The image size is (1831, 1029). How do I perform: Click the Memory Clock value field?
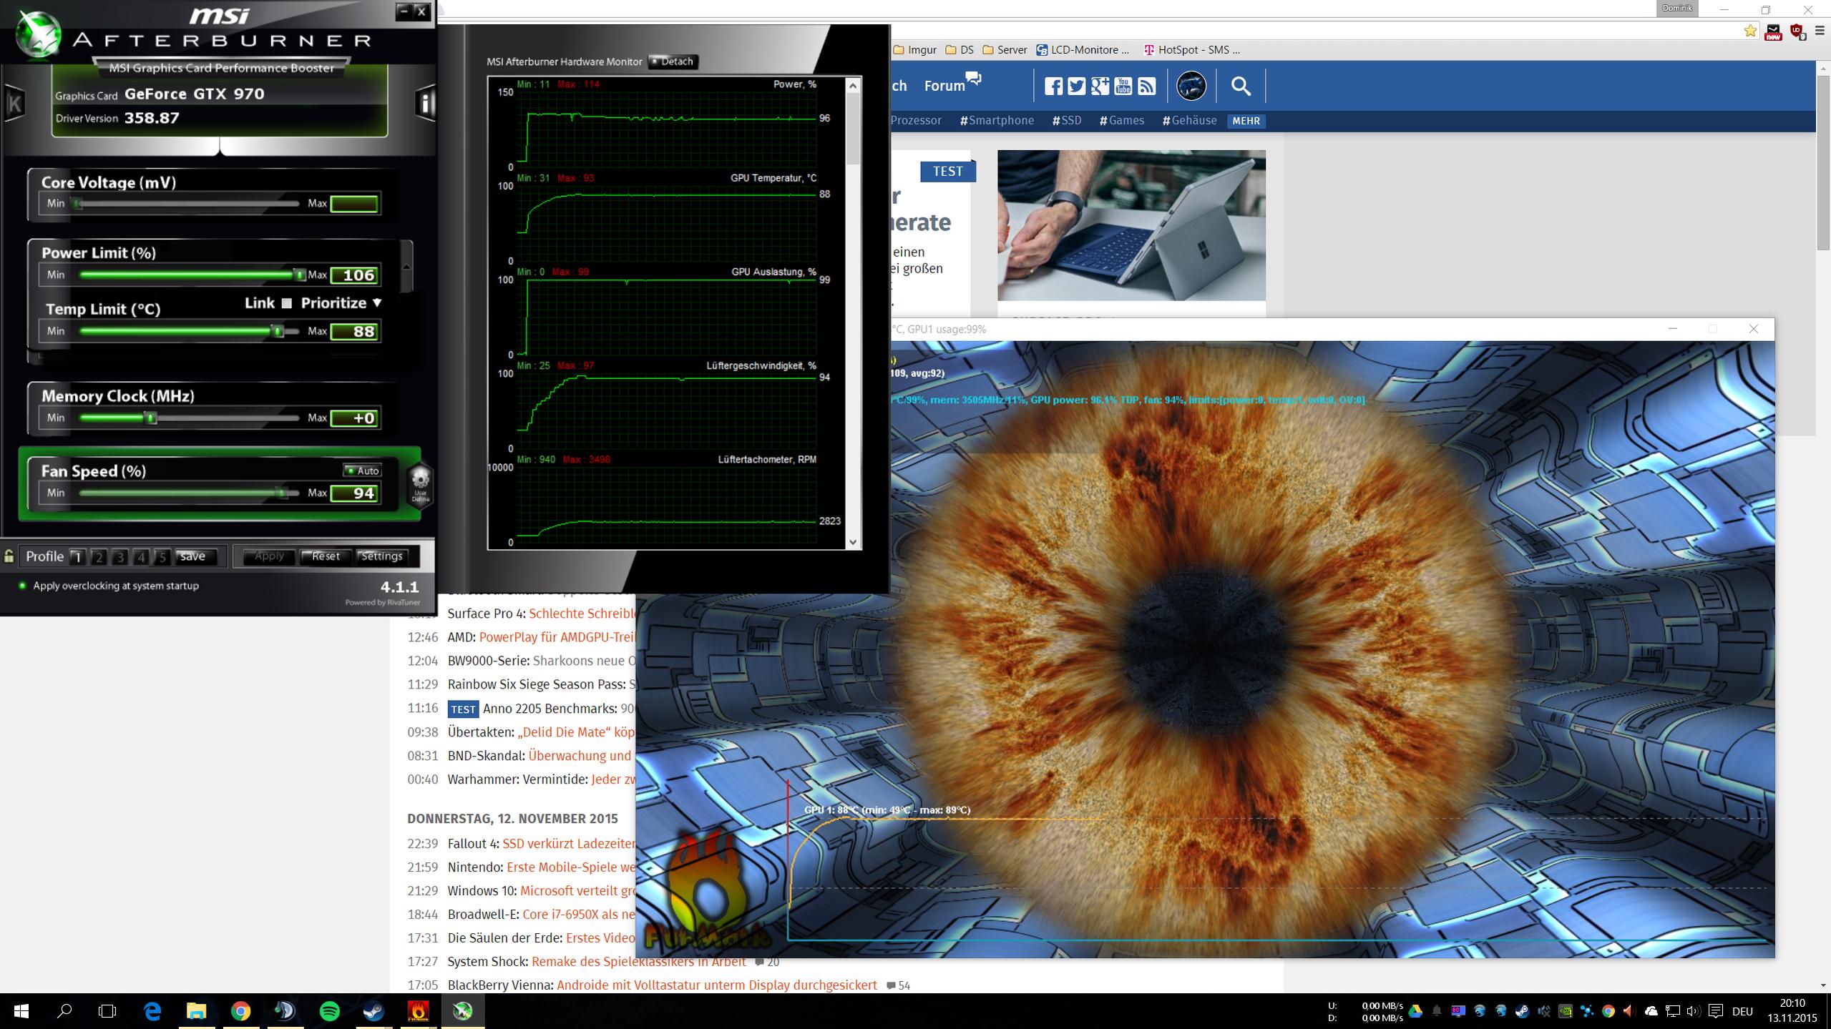click(355, 418)
